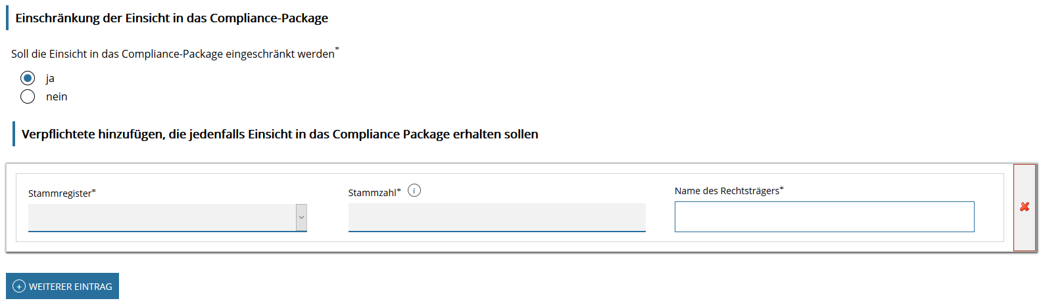
Task: Click the required asterisk after the Stammregister label
Action: pos(94,192)
